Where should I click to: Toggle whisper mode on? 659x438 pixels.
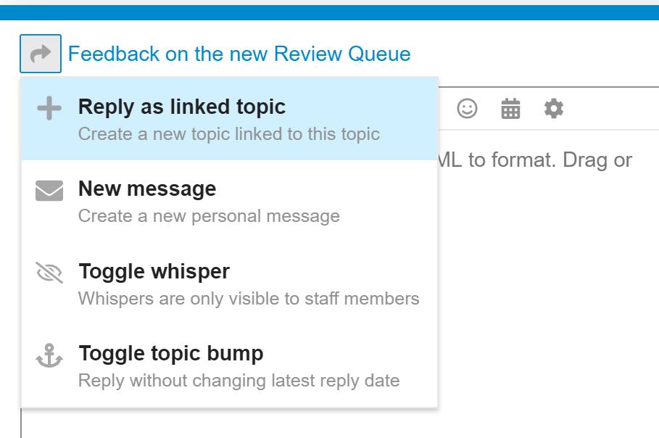[x=154, y=271]
